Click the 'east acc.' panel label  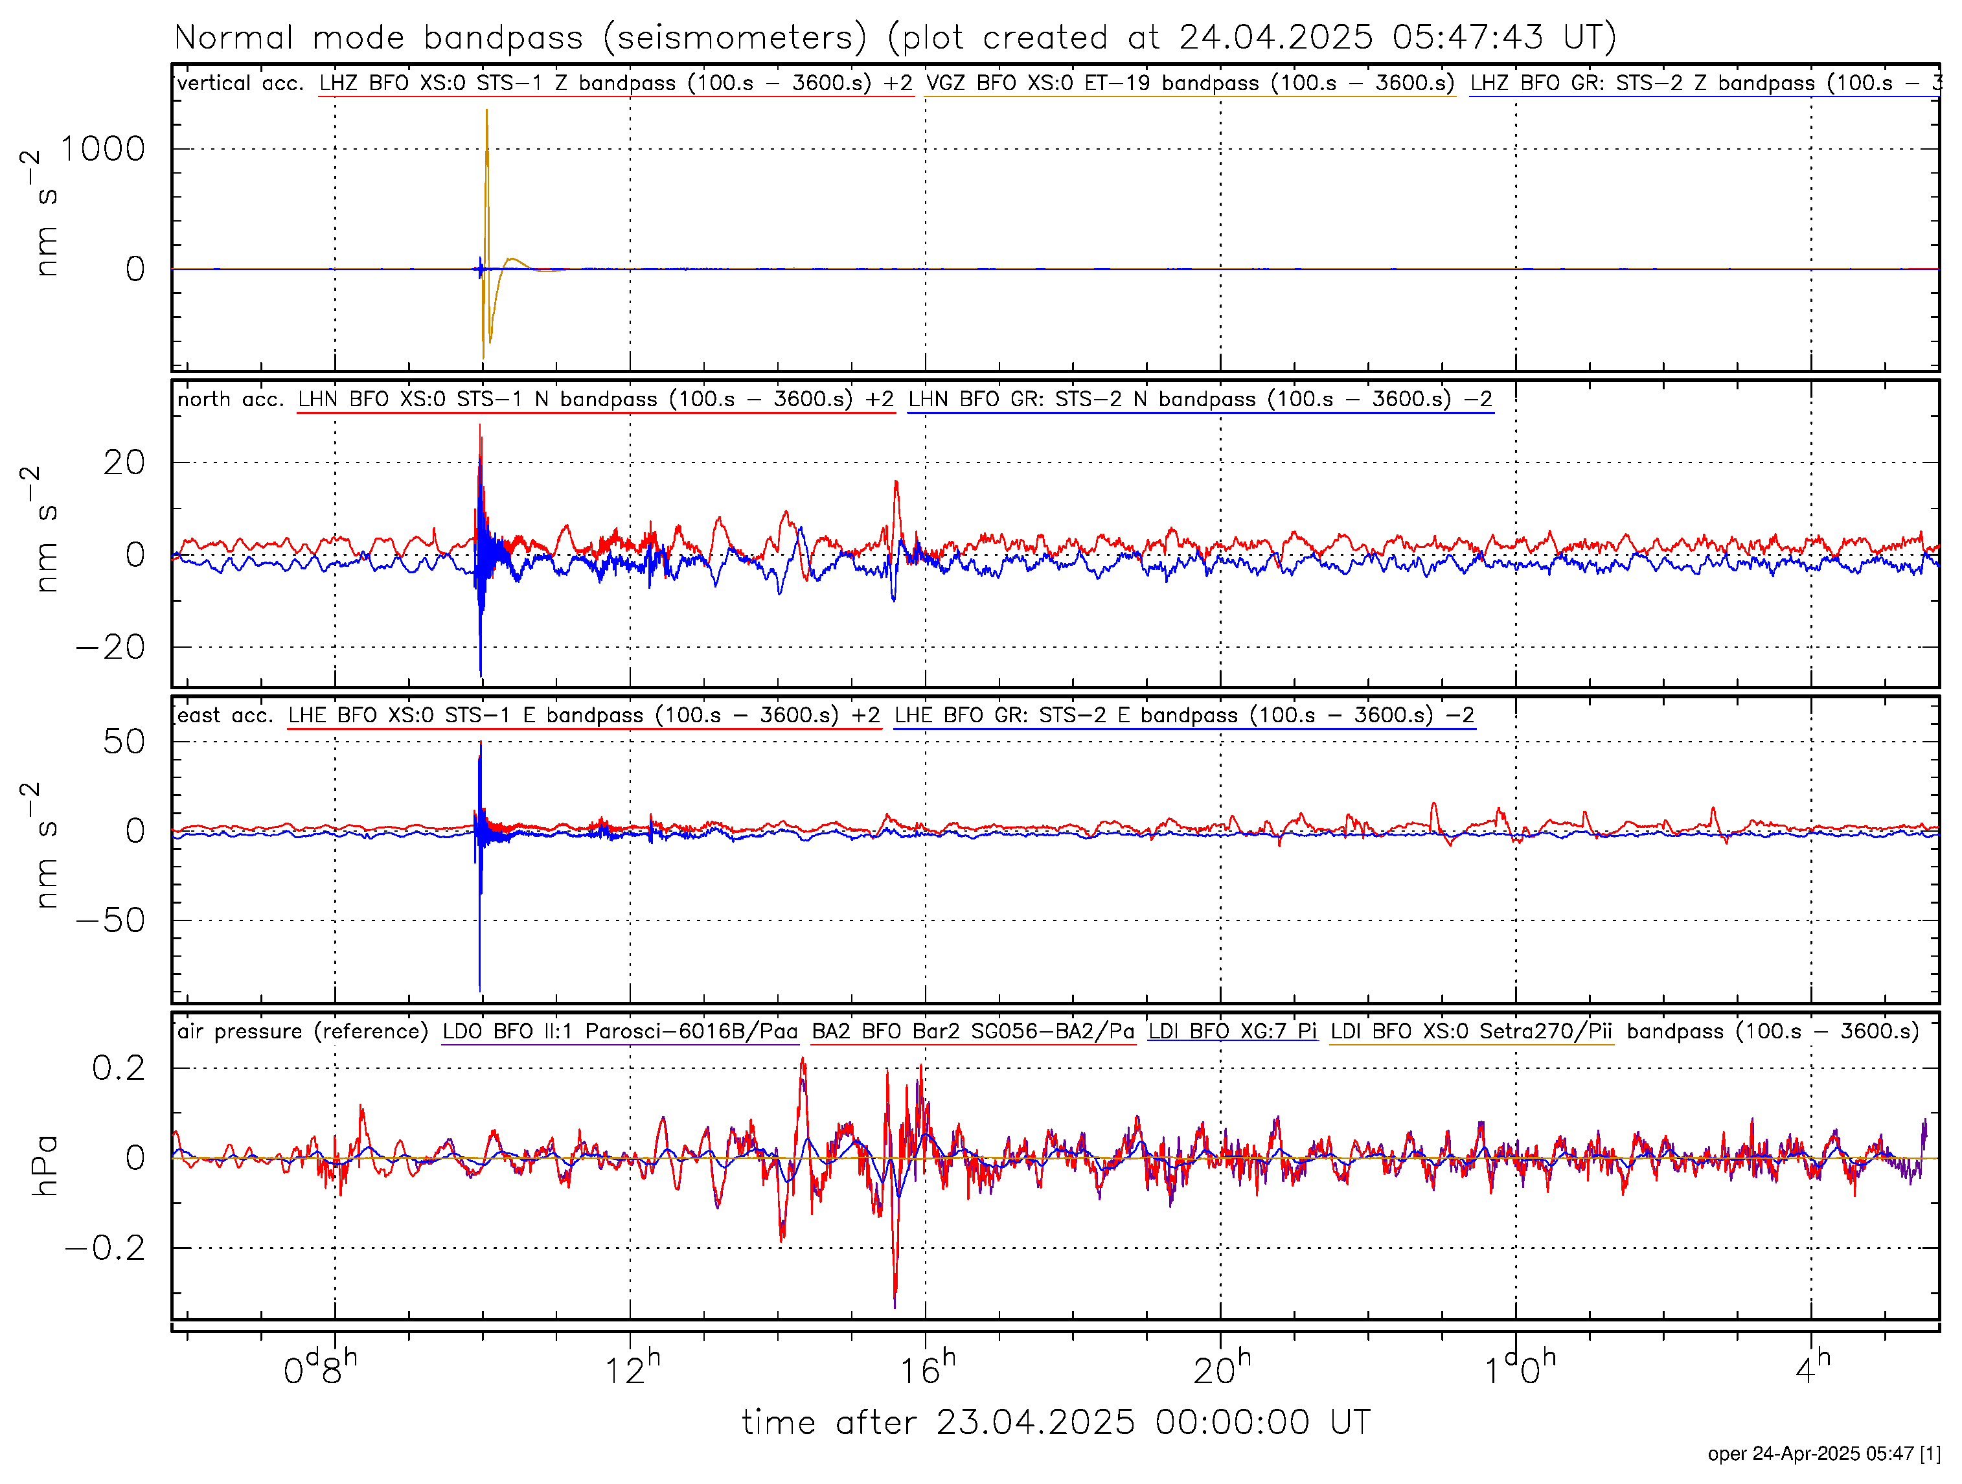(225, 716)
